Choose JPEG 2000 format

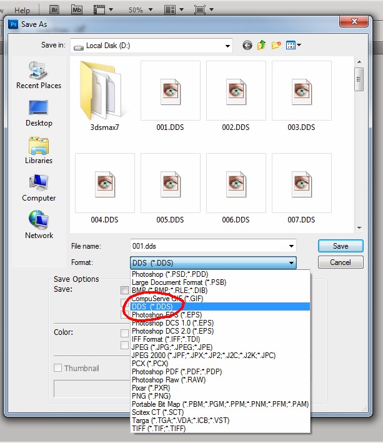[220, 356]
